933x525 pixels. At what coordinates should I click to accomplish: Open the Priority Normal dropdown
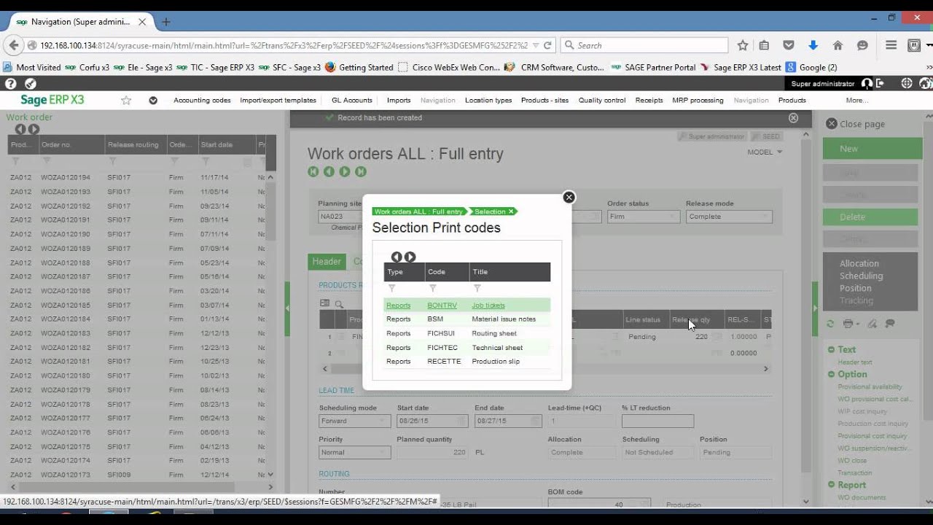pos(354,452)
